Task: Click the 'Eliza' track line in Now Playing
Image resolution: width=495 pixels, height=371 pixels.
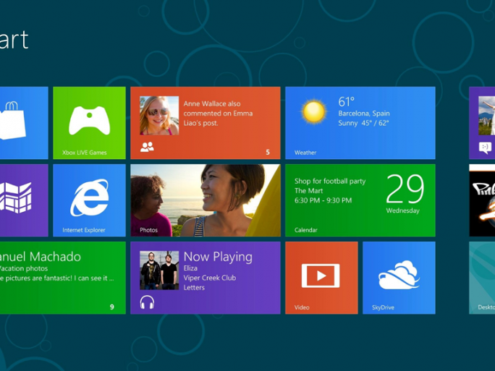Action: [190, 268]
